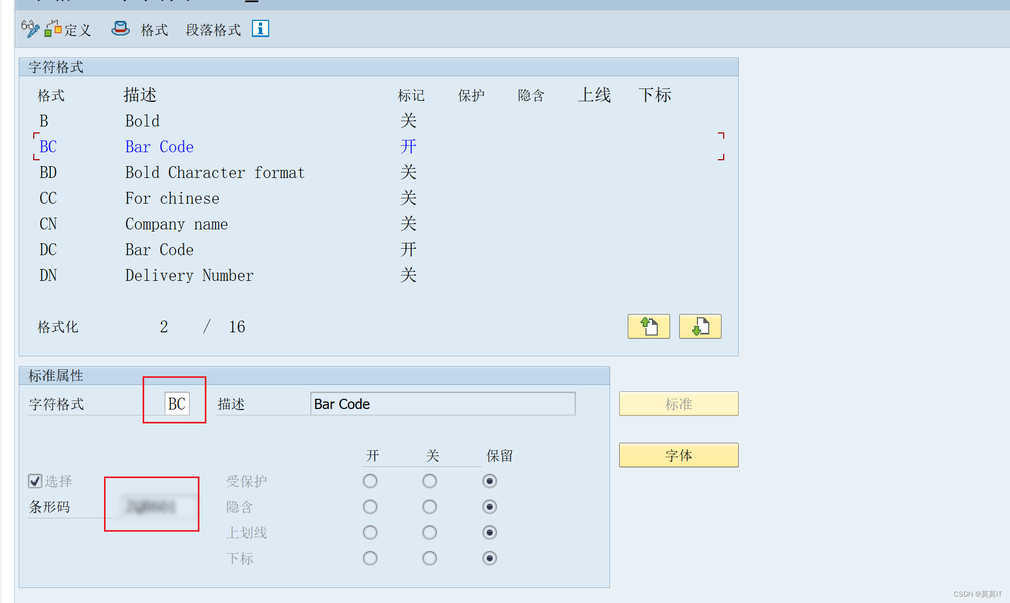Click 'Company name' description
This screenshot has width=1010, height=603.
click(176, 224)
